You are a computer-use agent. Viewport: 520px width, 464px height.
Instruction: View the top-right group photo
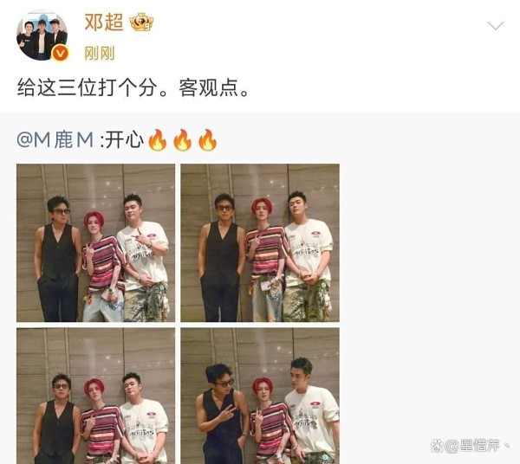coord(260,242)
